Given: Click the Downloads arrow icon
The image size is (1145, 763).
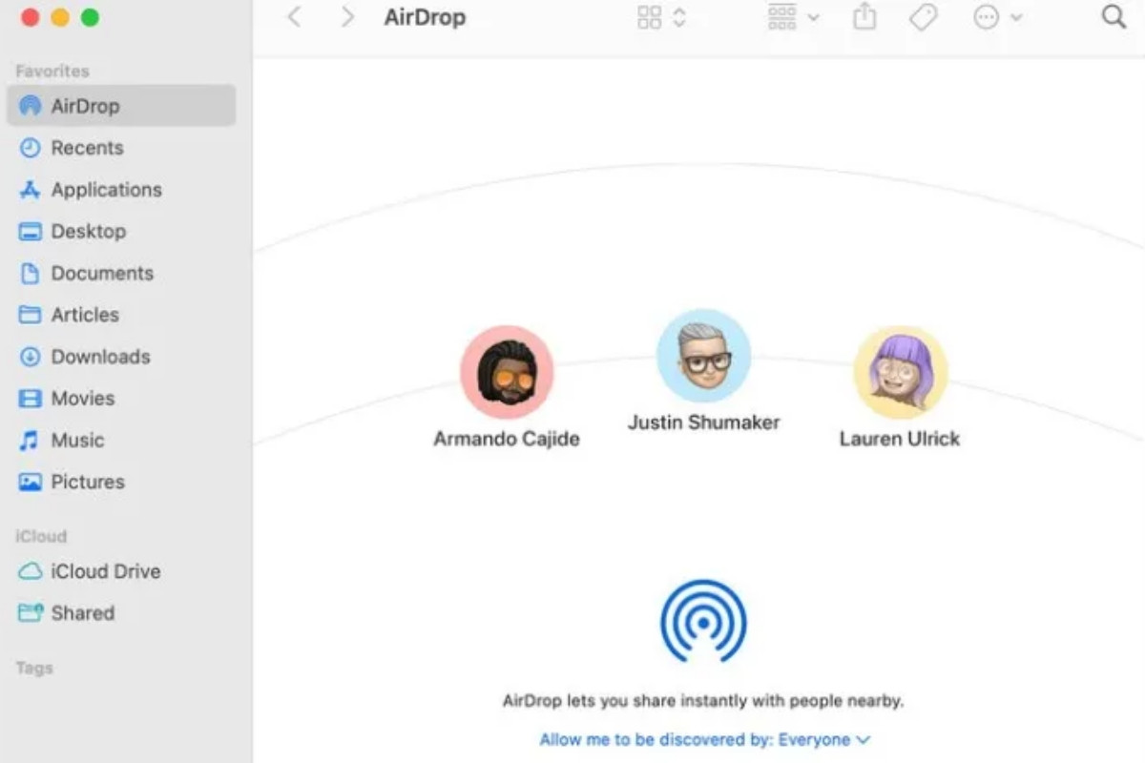Looking at the screenshot, I should click(31, 357).
